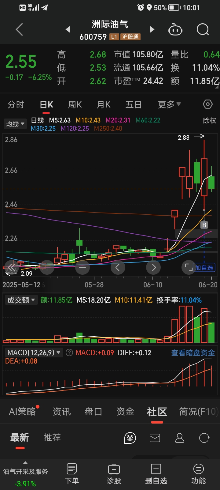Expand quote details corner triangle

coord(217,87)
